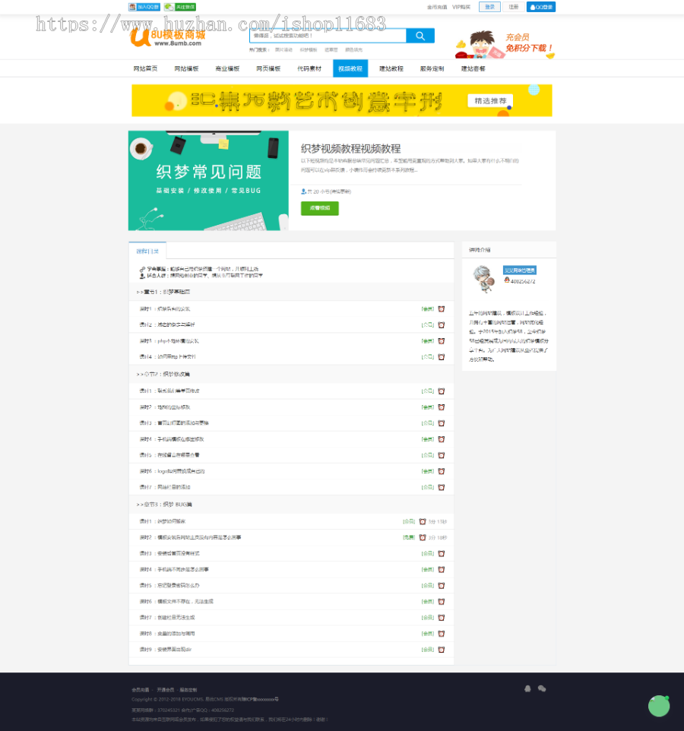Expand the 章节1 织梦基础篇 section
This screenshot has height=731, width=684.
click(166, 291)
